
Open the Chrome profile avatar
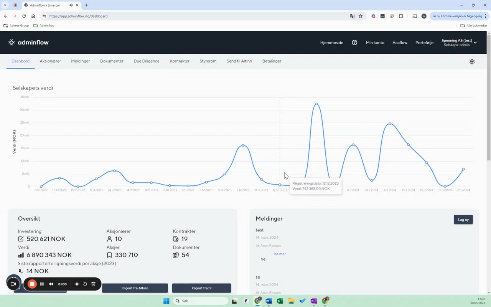(x=424, y=16)
